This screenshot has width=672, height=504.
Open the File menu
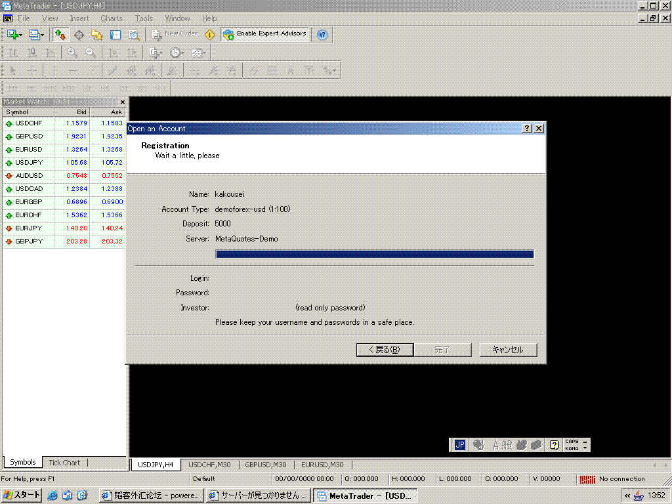pos(24,18)
